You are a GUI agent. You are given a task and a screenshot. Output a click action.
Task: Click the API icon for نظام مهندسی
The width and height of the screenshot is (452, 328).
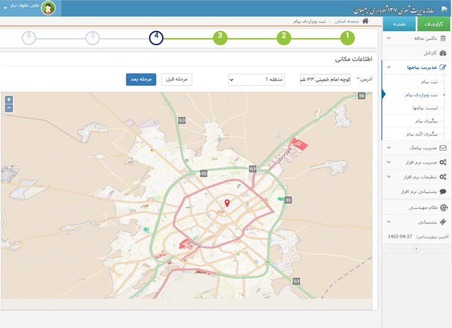(443, 207)
